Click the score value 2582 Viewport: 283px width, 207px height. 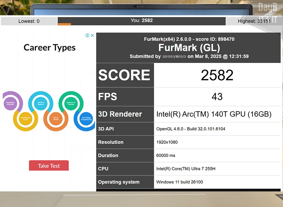click(x=217, y=75)
